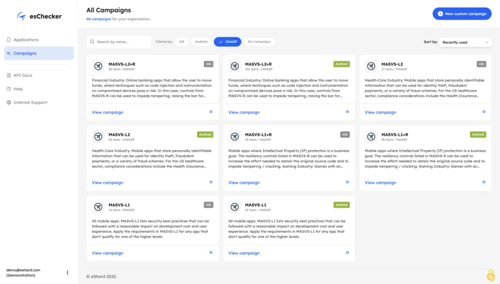Open View campaign link for MASVS-L1 Android

tap(244, 253)
